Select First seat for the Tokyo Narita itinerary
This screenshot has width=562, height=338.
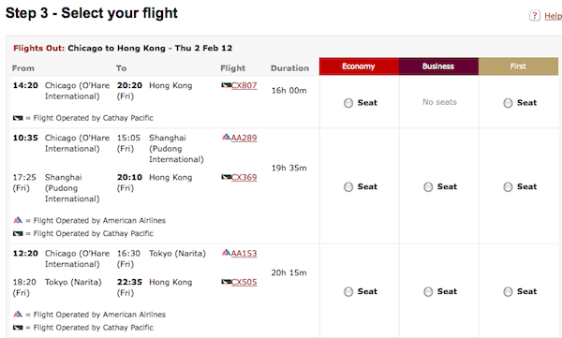click(508, 292)
